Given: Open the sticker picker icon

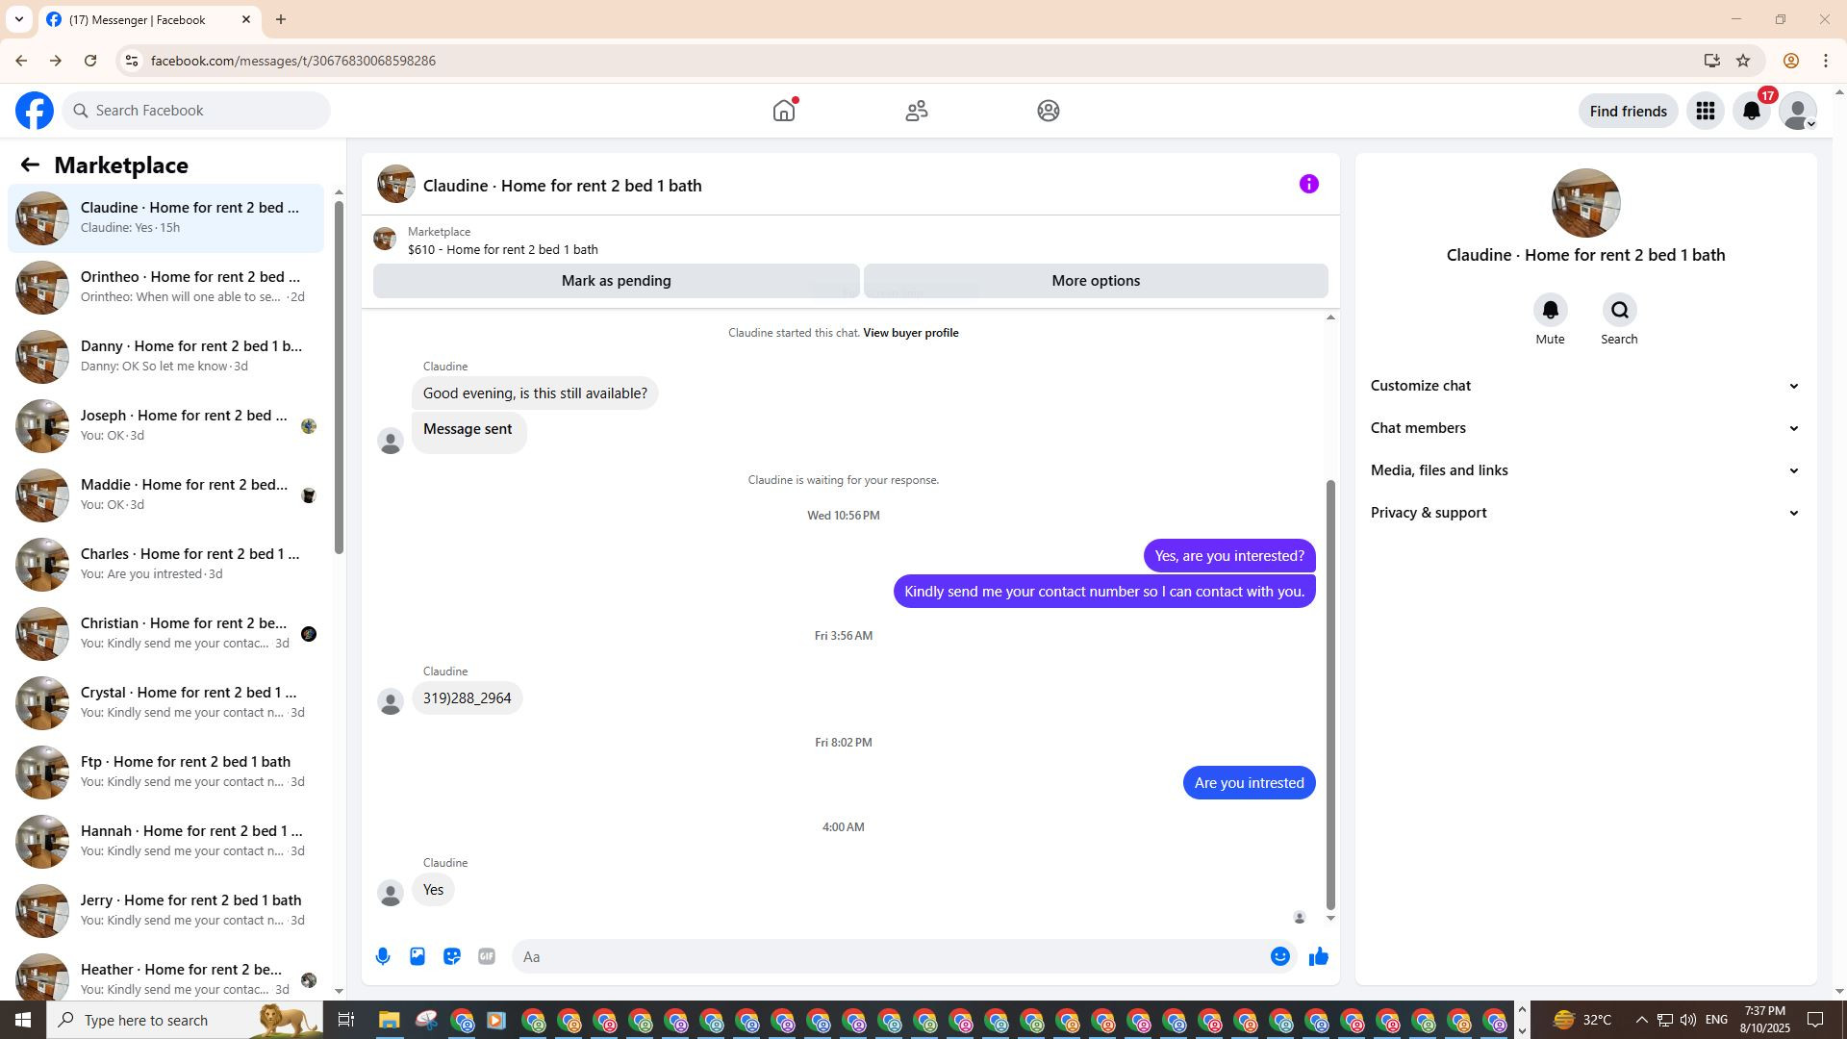Looking at the screenshot, I should point(452,956).
